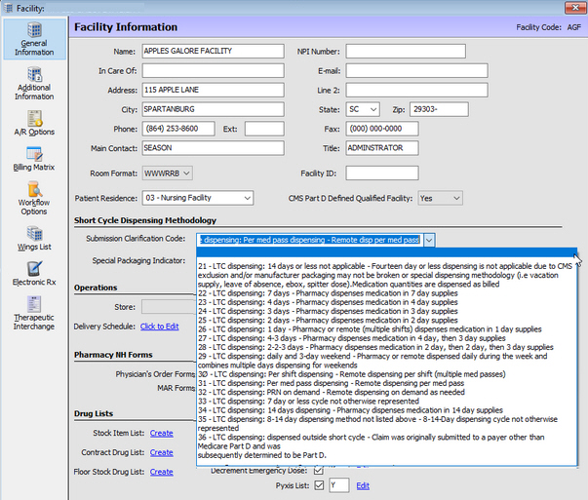Collapse the Submission Clarification Code dropdown arrow
This screenshot has height=500, width=588.
[x=429, y=240]
